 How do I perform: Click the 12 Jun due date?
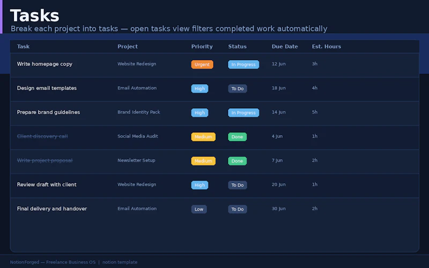point(278,64)
